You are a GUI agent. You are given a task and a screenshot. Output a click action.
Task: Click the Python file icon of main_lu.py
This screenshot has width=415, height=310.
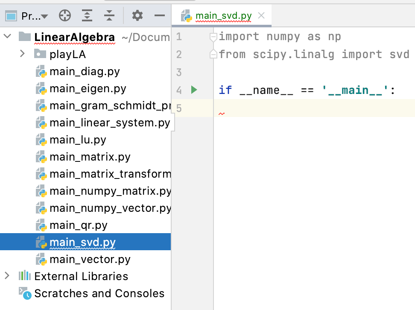(41, 140)
